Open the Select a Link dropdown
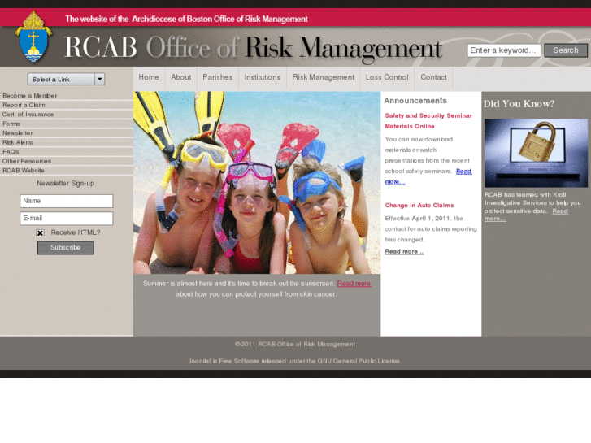 (x=66, y=79)
